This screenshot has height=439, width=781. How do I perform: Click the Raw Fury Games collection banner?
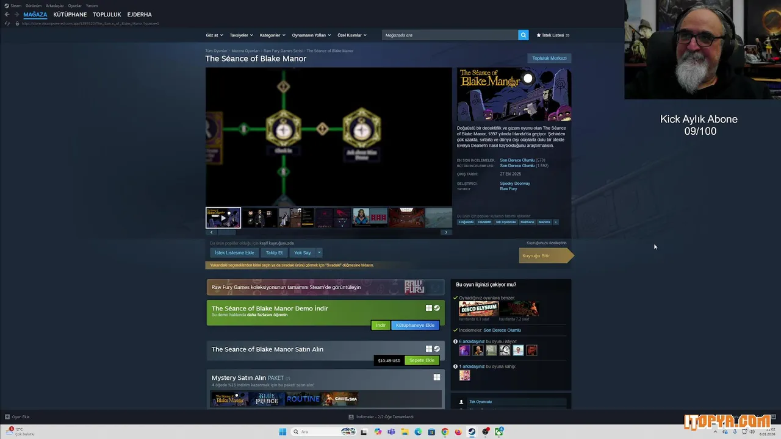pyautogui.click(x=326, y=287)
